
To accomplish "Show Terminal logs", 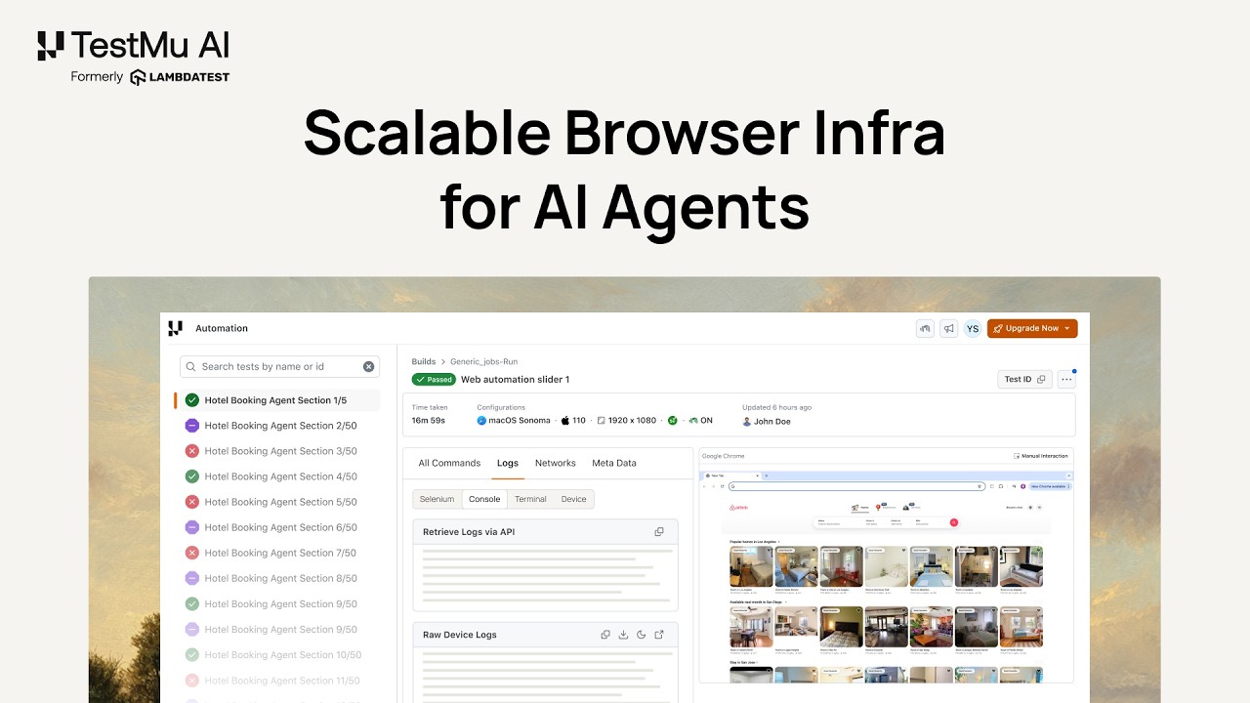I will point(531,499).
